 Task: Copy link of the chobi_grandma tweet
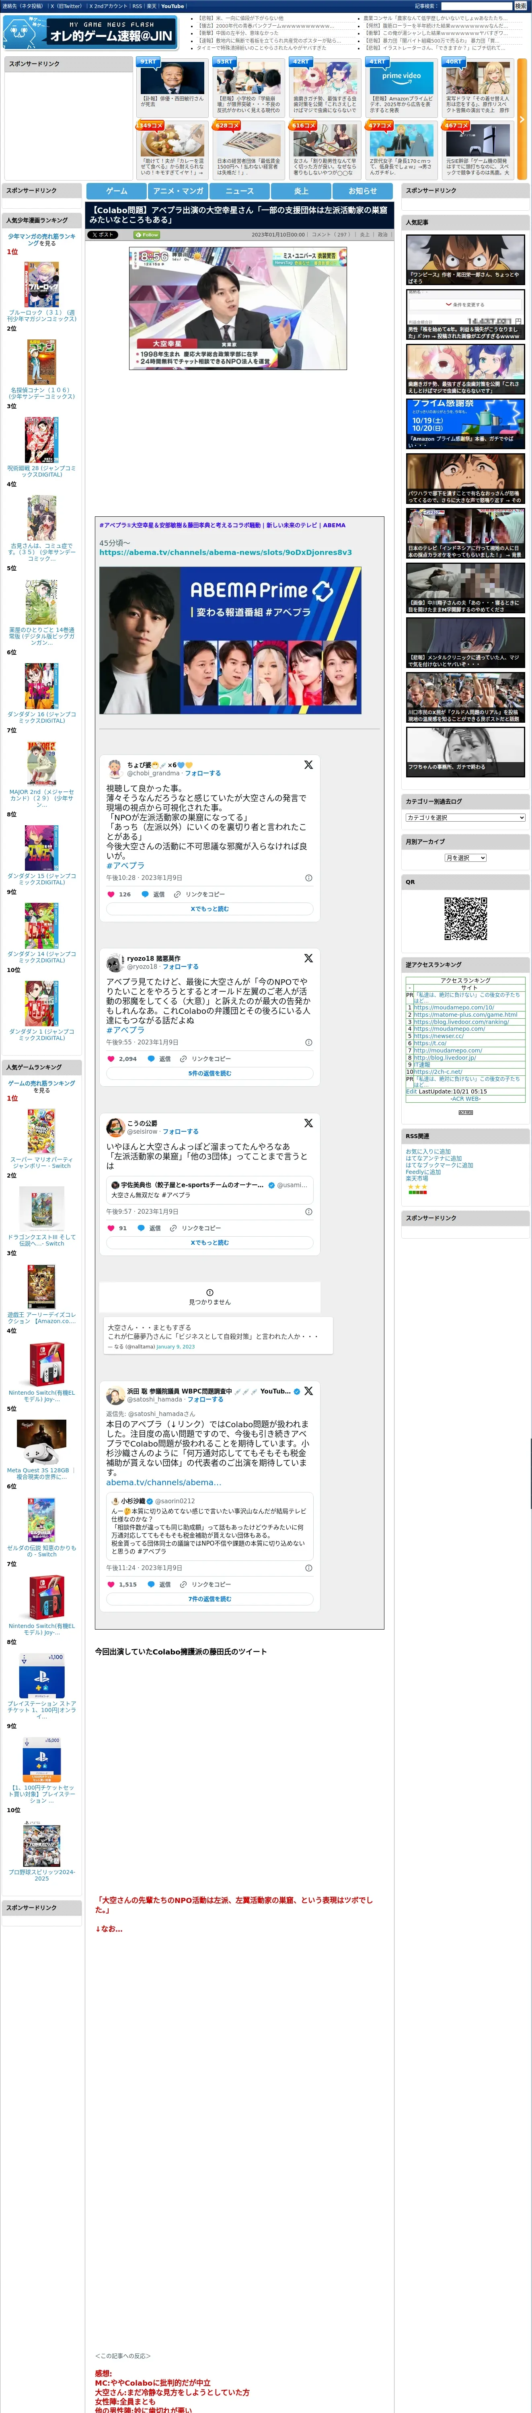click(199, 894)
